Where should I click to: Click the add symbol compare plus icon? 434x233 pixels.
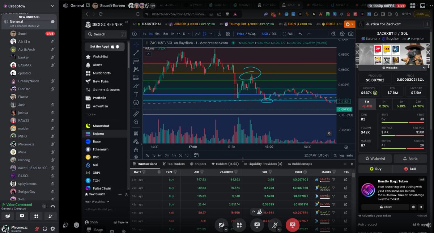point(134,34)
